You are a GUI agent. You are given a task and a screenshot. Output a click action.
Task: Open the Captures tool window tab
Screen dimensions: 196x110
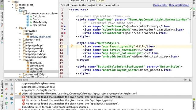[x=2, y=37]
